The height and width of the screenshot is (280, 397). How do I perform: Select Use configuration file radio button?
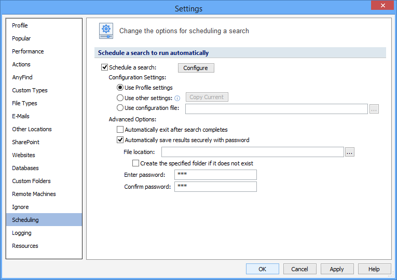[120, 108]
